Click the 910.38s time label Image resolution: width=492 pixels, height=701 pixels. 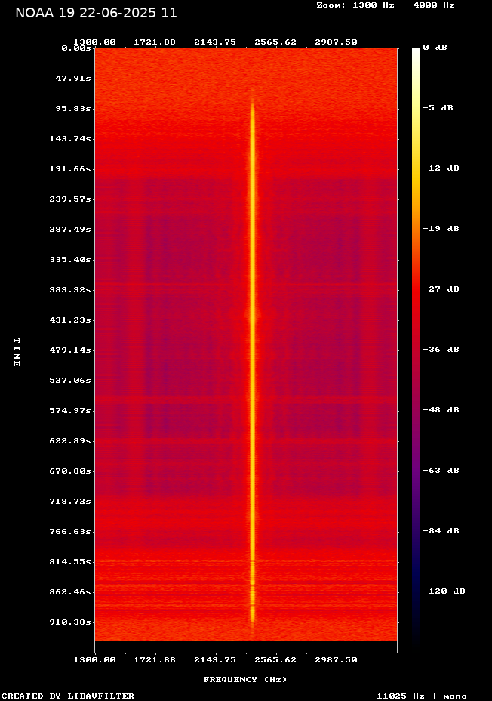(70, 622)
